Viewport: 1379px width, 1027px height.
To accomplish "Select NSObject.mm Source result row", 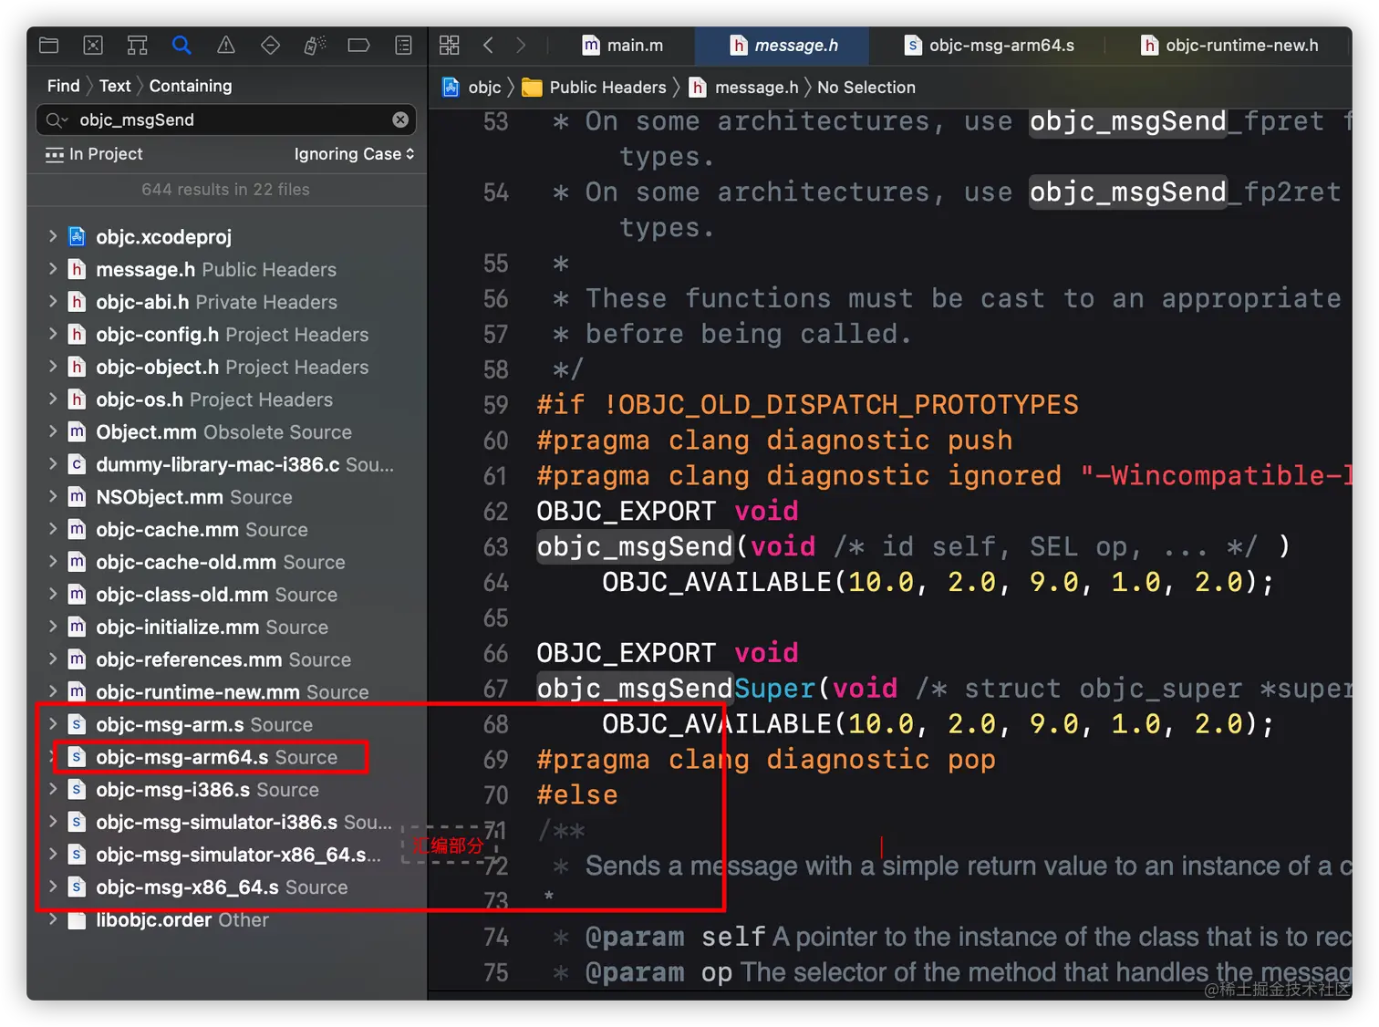I will pos(227,497).
